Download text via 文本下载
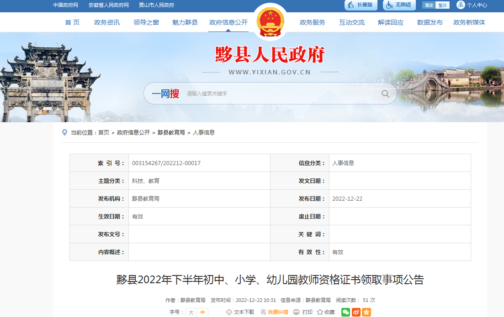 click(x=240, y=312)
